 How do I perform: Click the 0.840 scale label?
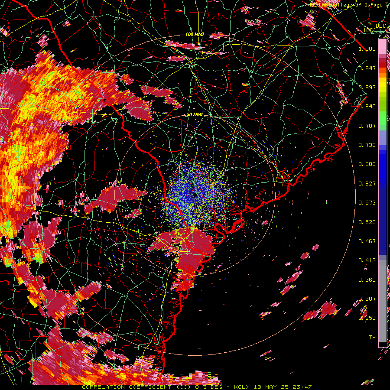tap(367, 107)
